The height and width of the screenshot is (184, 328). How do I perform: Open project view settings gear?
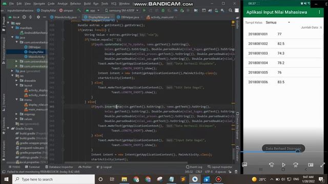point(38,17)
